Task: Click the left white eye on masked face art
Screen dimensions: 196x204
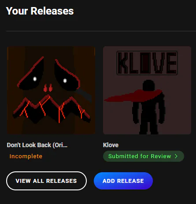Action: [35, 79]
